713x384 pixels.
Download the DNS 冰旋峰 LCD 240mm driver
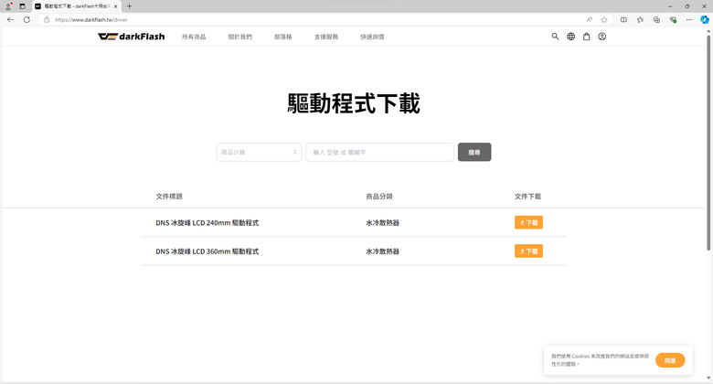tap(528, 222)
